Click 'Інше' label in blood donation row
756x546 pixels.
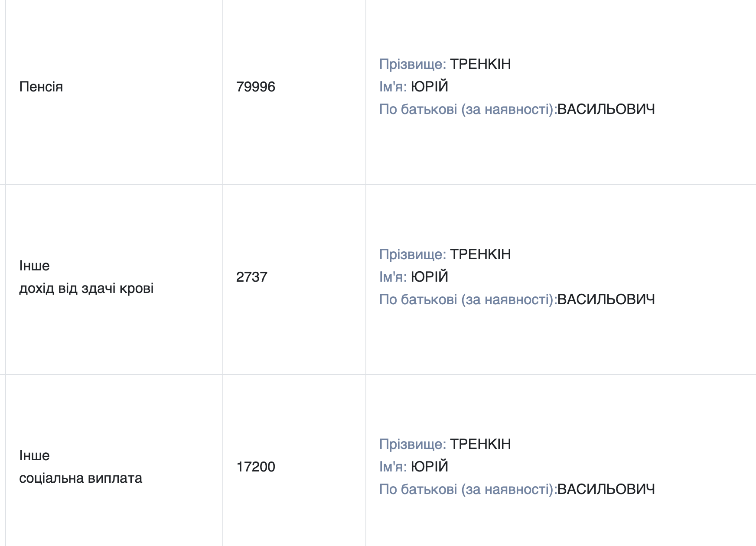coord(35,266)
